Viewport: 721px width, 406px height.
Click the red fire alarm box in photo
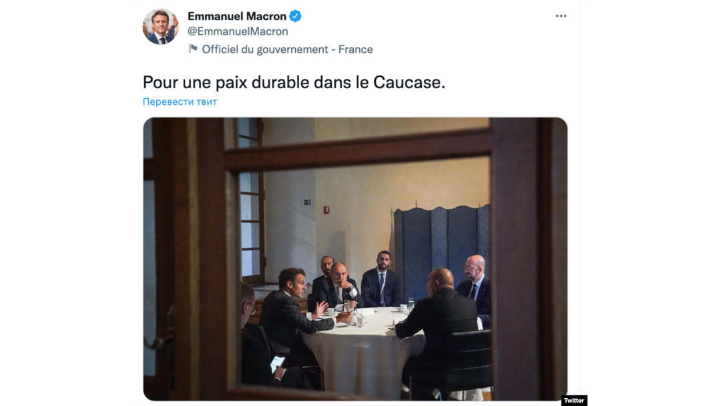point(326,210)
